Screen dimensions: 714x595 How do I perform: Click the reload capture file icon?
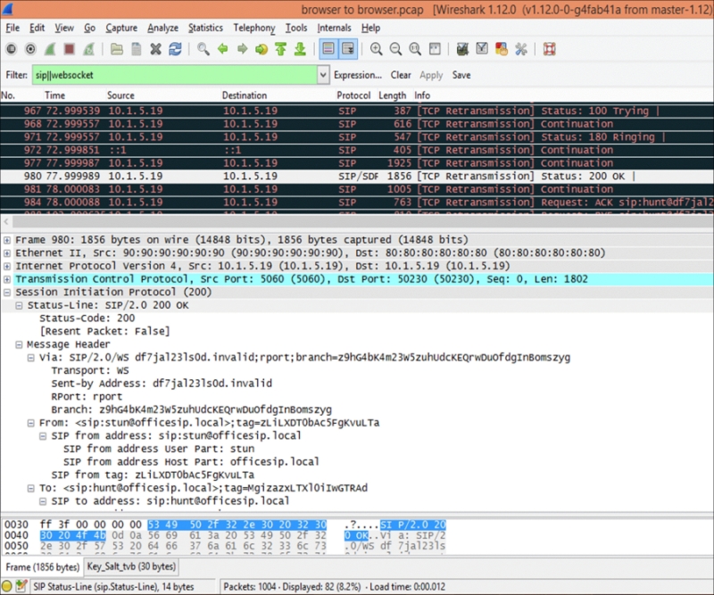pos(175,49)
